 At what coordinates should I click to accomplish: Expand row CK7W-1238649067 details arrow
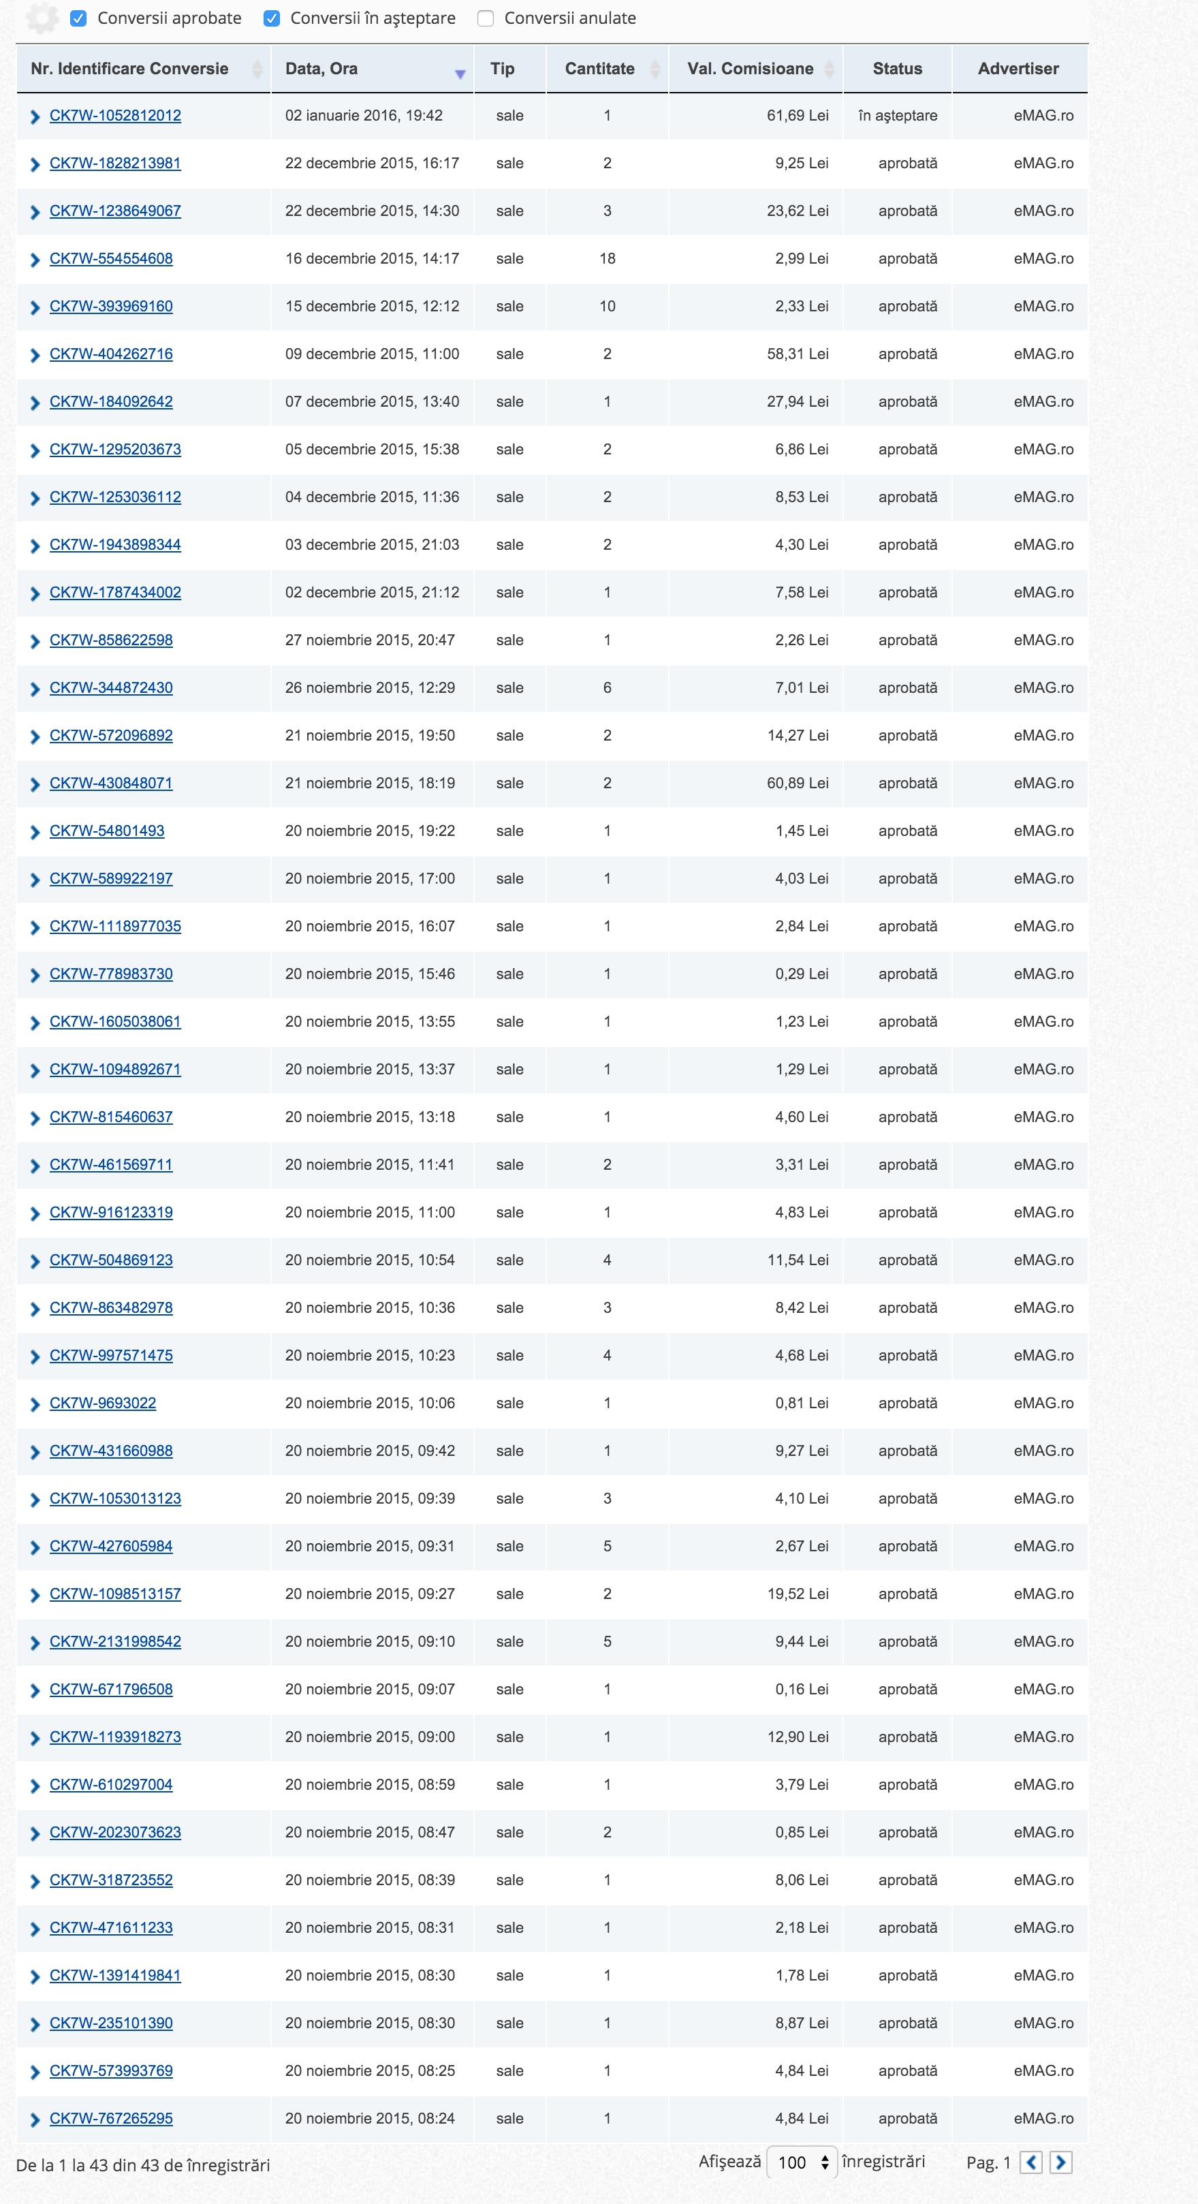35,212
